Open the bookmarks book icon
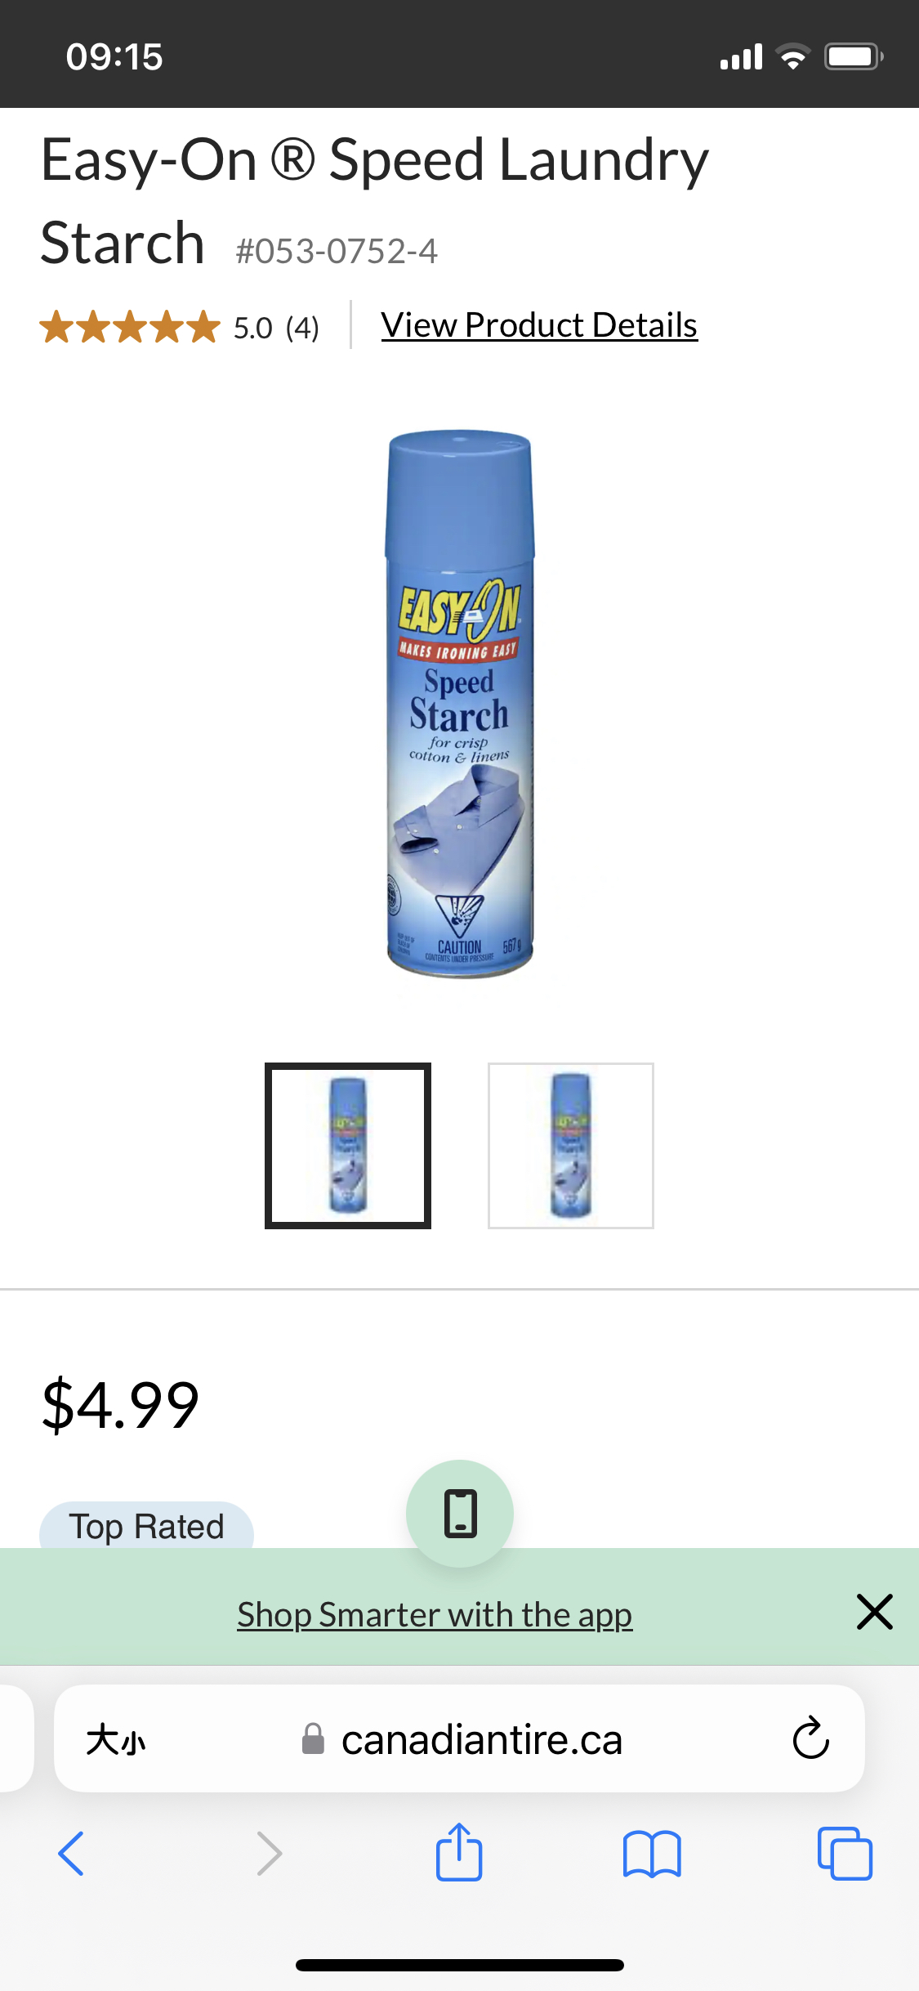This screenshot has width=919, height=1991. (651, 1853)
